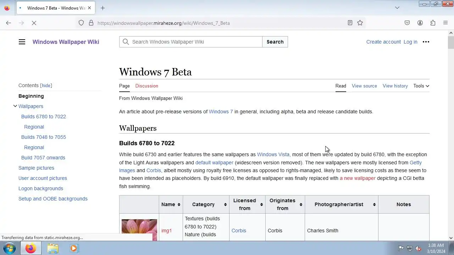Screen dimensions: 454x255
Task: Click the Firefox back arrow
Action: (9, 23)
